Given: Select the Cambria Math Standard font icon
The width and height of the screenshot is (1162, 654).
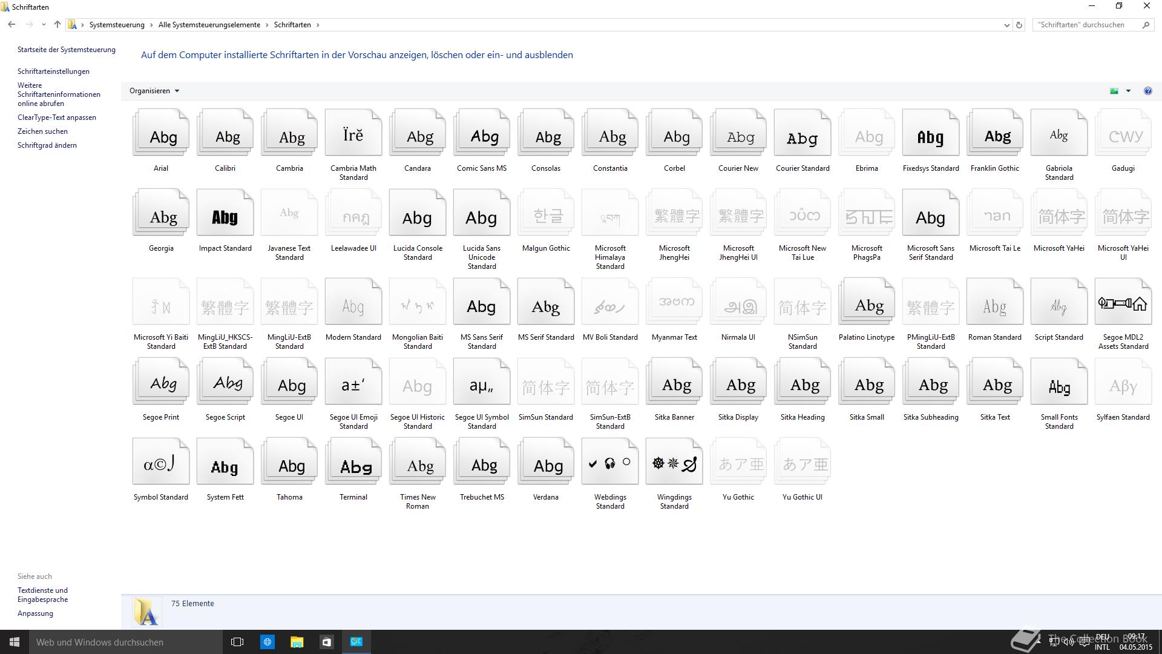Looking at the screenshot, I should (353, 133).
